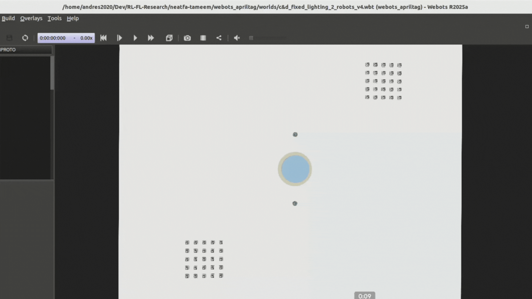Run the simulation in fast mode
The height and width of the screenshot is (299, 532).
151,38
